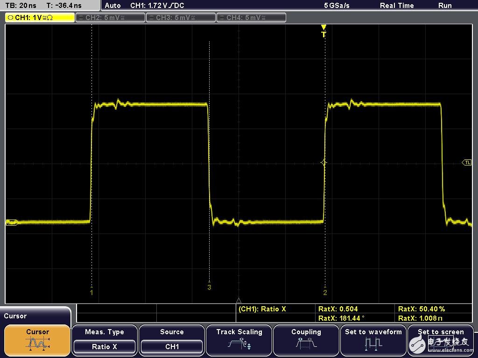Open the Meas. Type Ratio X selector

click(105, 340)
